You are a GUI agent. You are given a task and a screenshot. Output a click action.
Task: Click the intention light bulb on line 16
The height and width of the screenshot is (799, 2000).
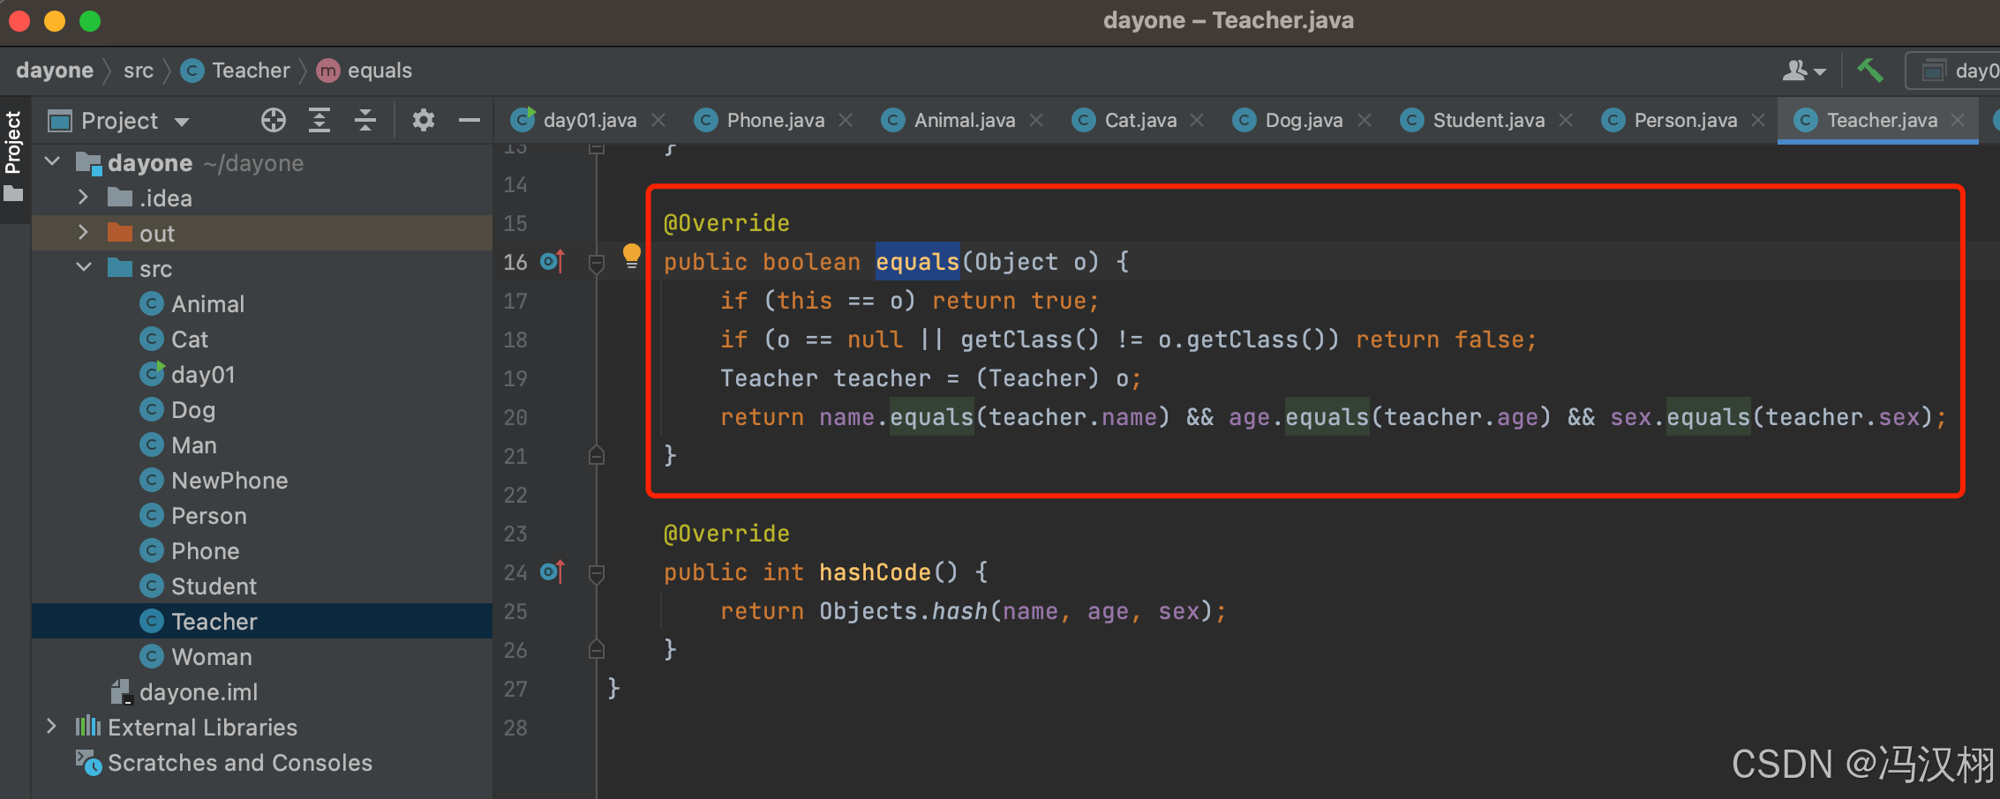(x=631, y=257)
